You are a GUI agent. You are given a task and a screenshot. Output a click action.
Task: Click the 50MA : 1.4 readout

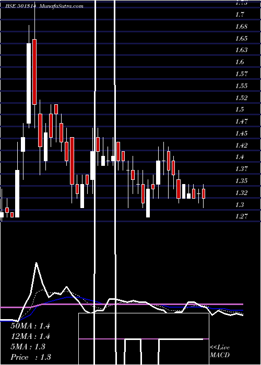pos(30,326)
